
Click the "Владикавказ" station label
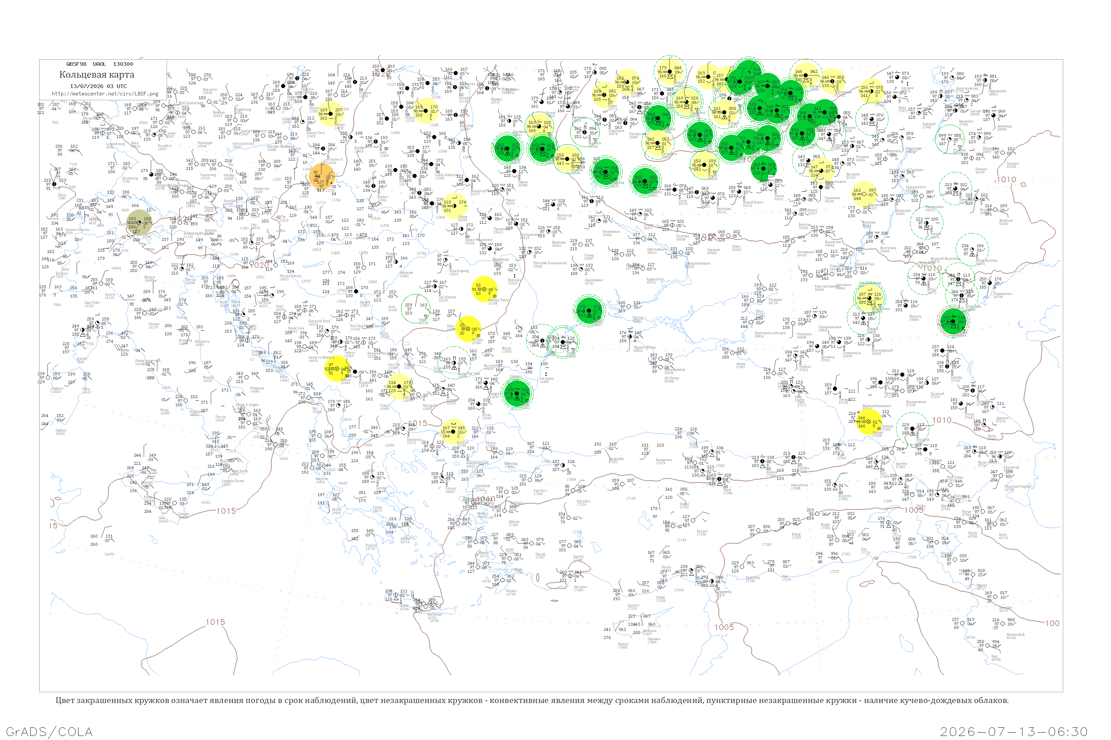coord(917,401)
